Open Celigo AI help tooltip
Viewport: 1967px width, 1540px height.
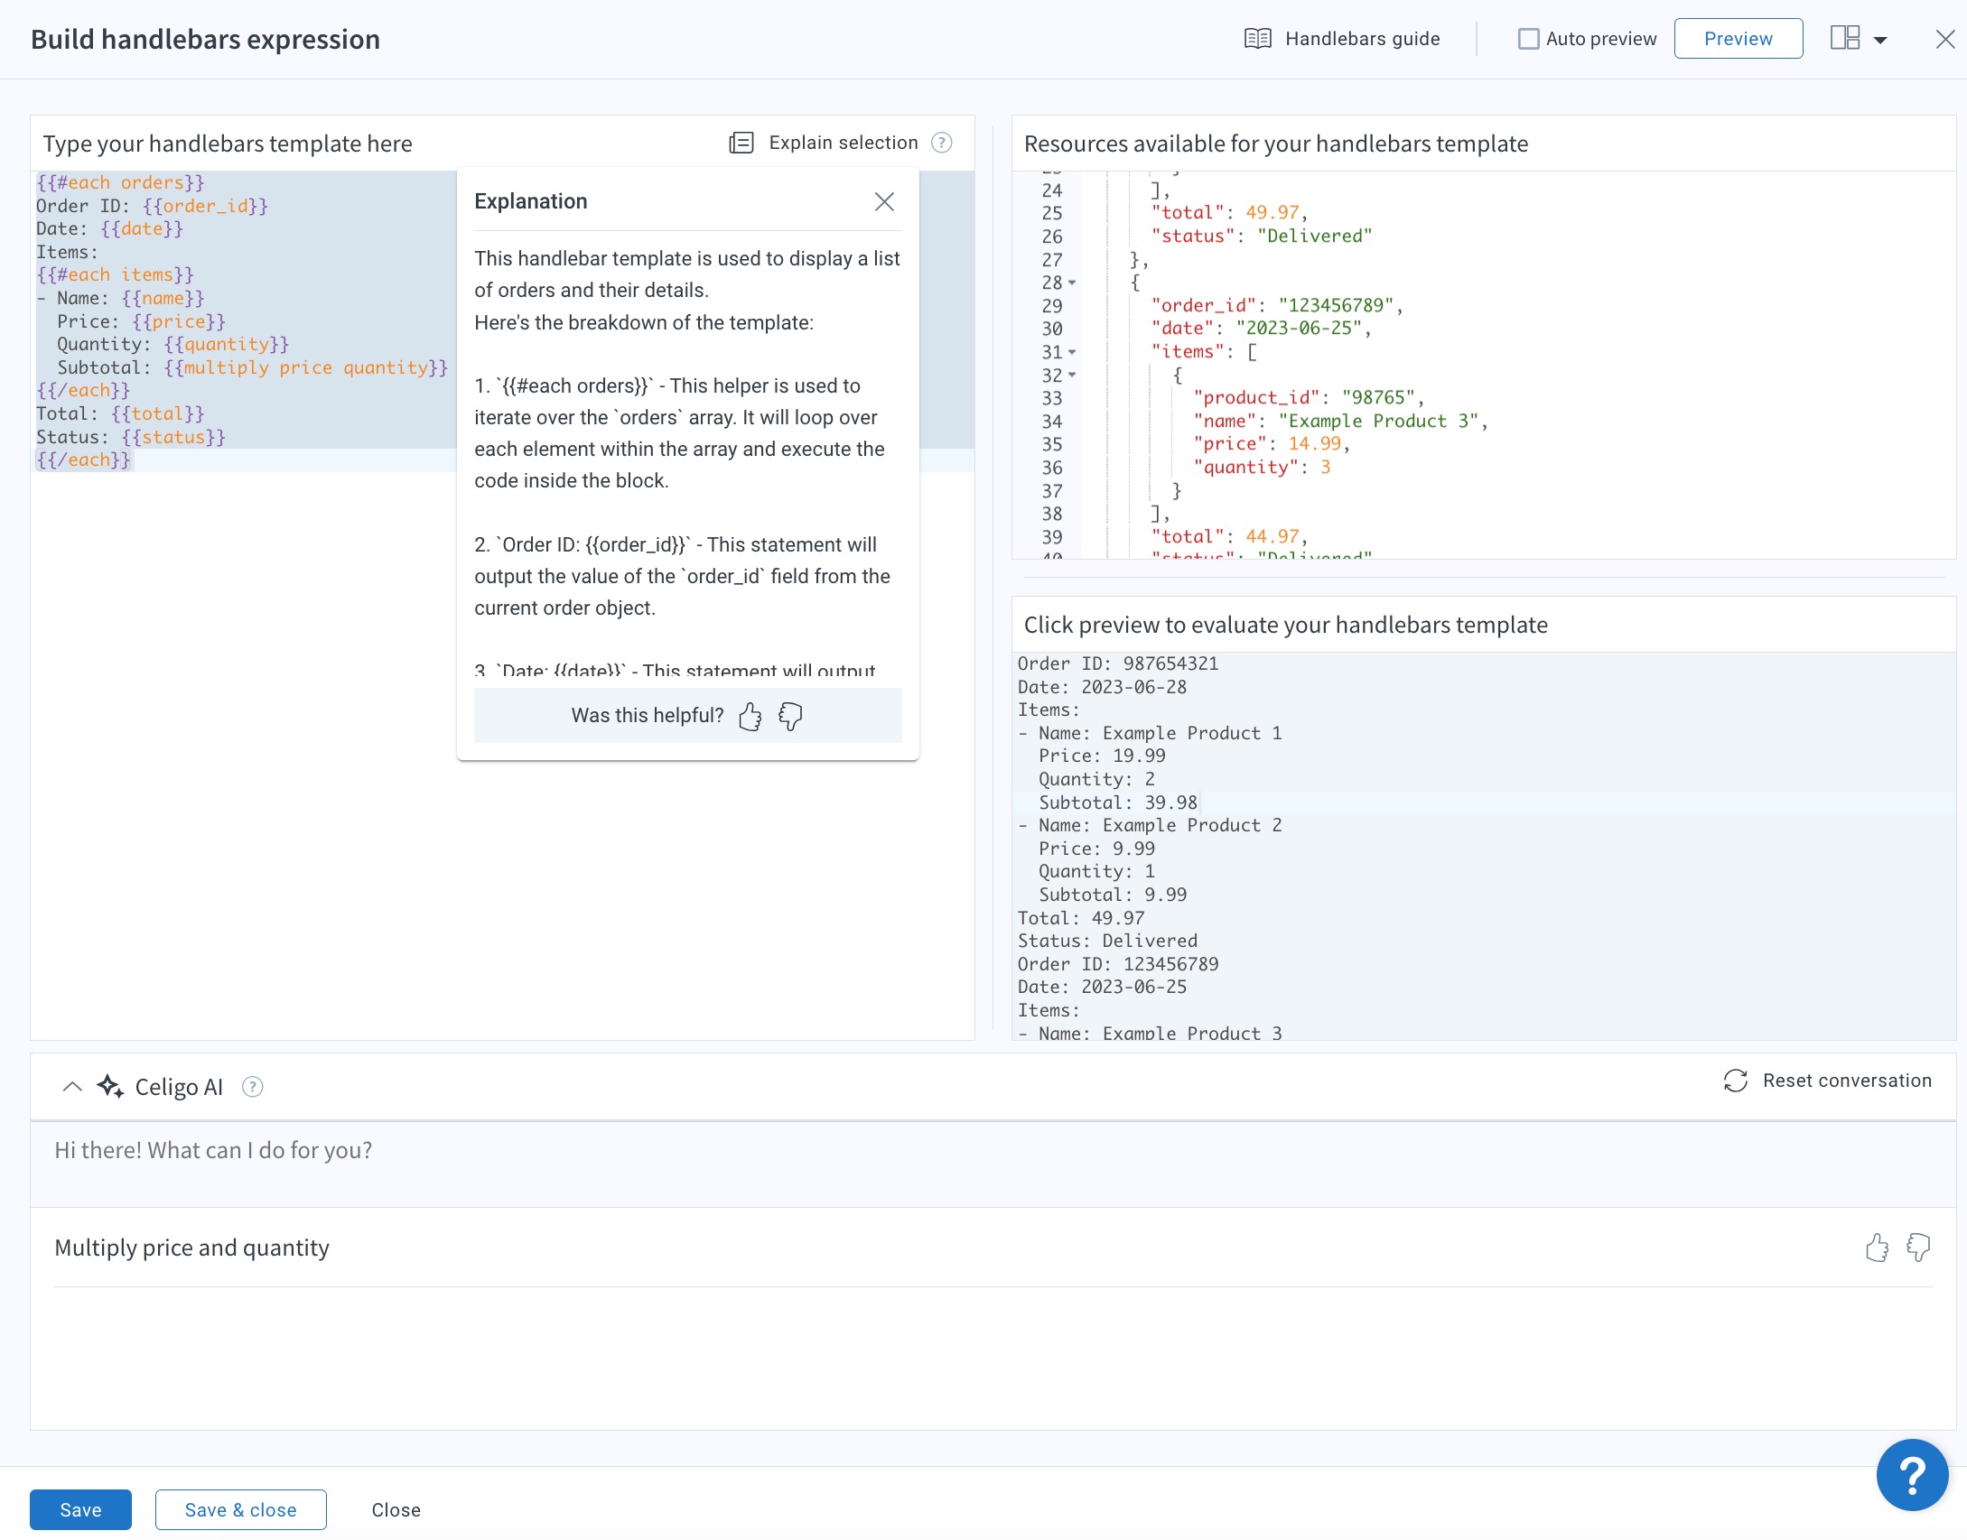(253, 1087)
